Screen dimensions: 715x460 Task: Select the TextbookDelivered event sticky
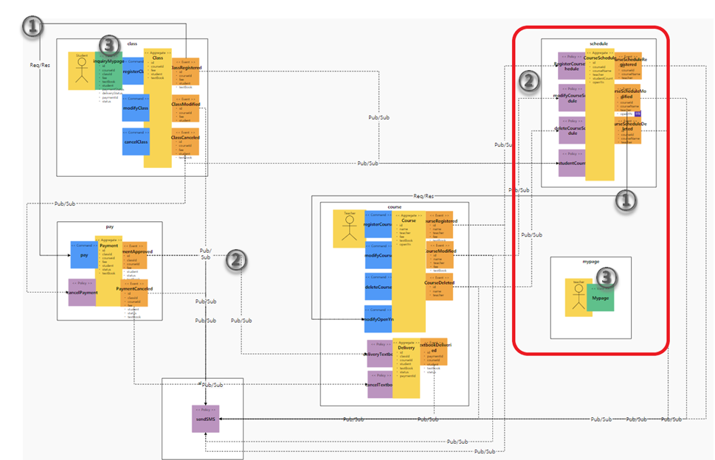[434, 352]
